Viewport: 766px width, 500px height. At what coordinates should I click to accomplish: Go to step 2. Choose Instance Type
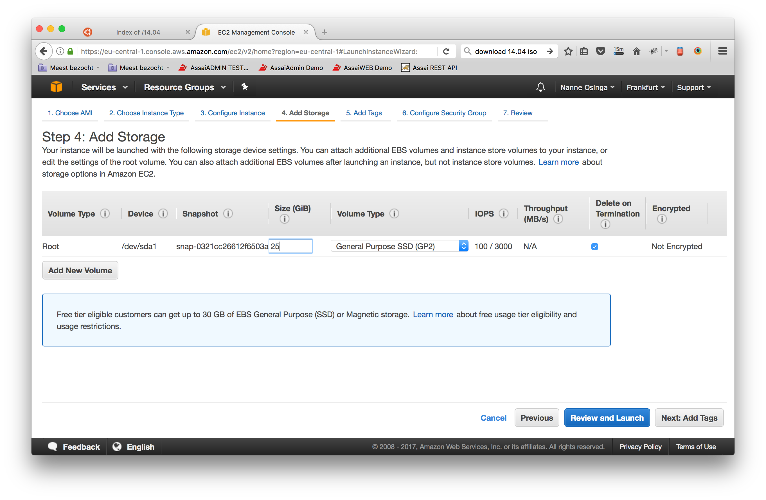click(147, 113)
